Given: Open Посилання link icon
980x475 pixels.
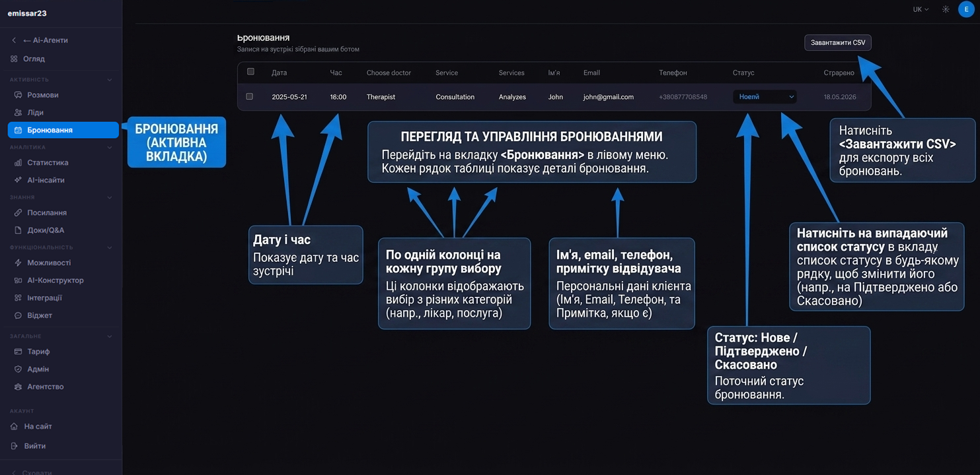Looking at the screenshot, I should pos(18,212).
